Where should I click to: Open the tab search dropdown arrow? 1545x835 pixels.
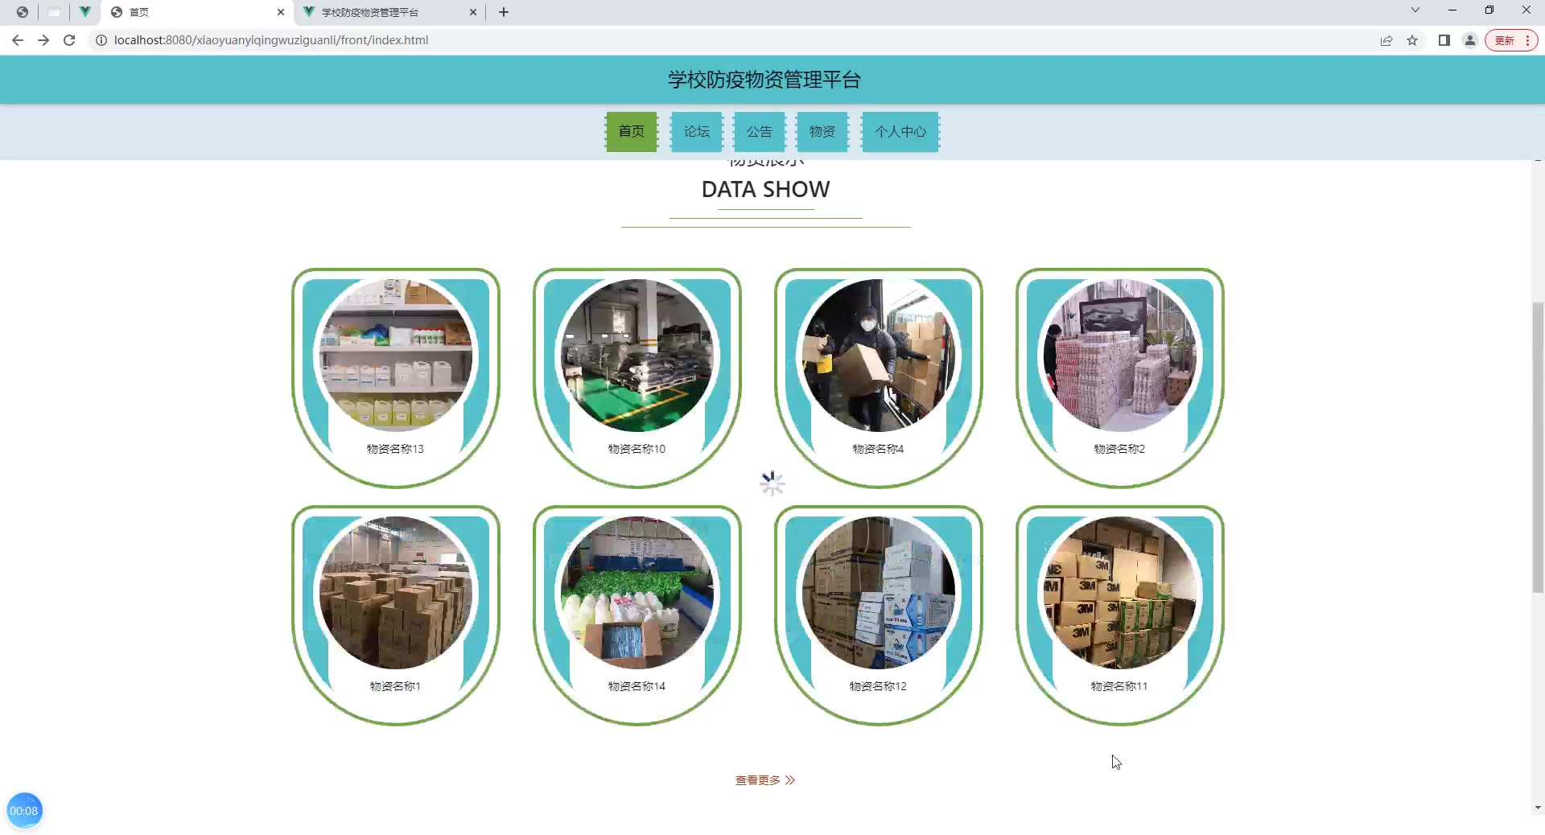[1415, 10]
